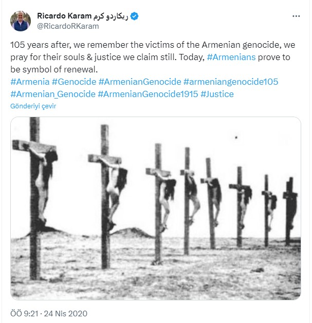The image size is (312, 323).
Task: Click the #Armenian_Genocide hashtag
Action: click(53, 94)
